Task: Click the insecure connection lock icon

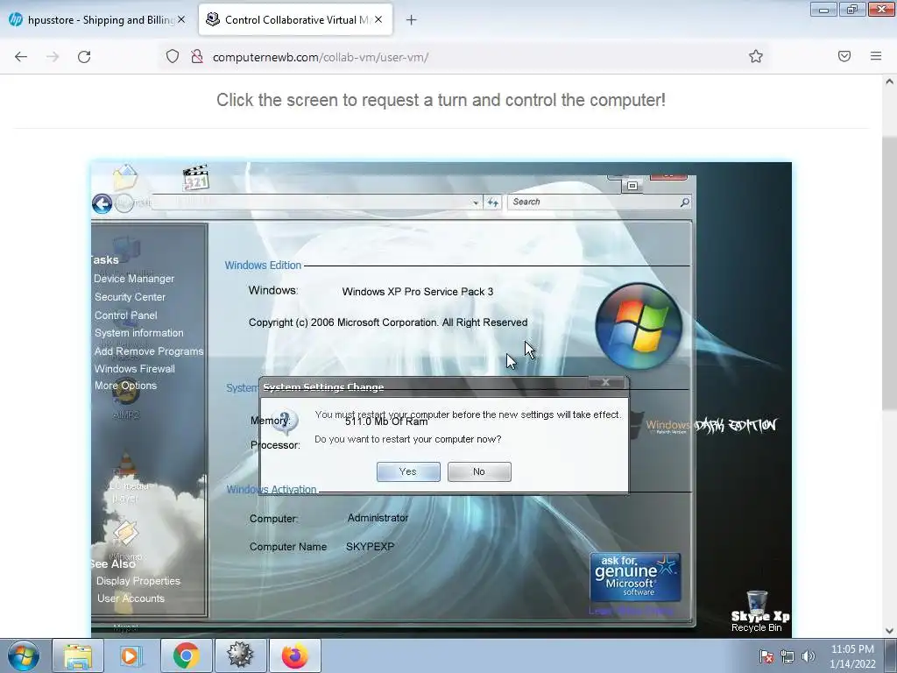Action: point(197,56)
